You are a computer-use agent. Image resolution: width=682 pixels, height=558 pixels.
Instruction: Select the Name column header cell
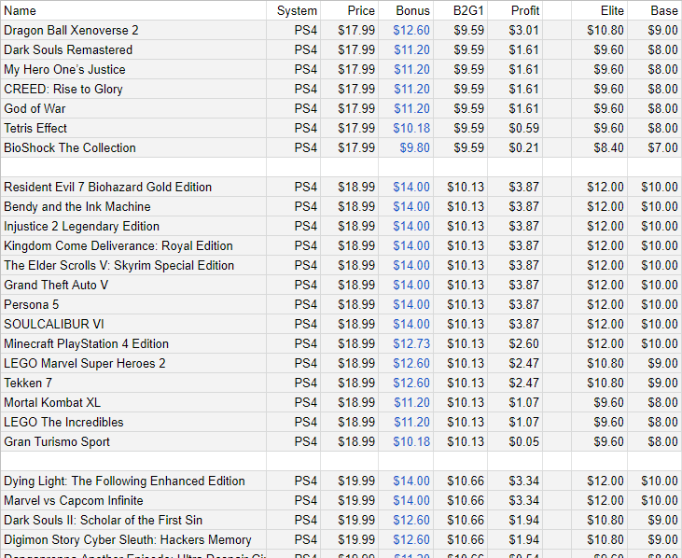(x=133, y=10)
